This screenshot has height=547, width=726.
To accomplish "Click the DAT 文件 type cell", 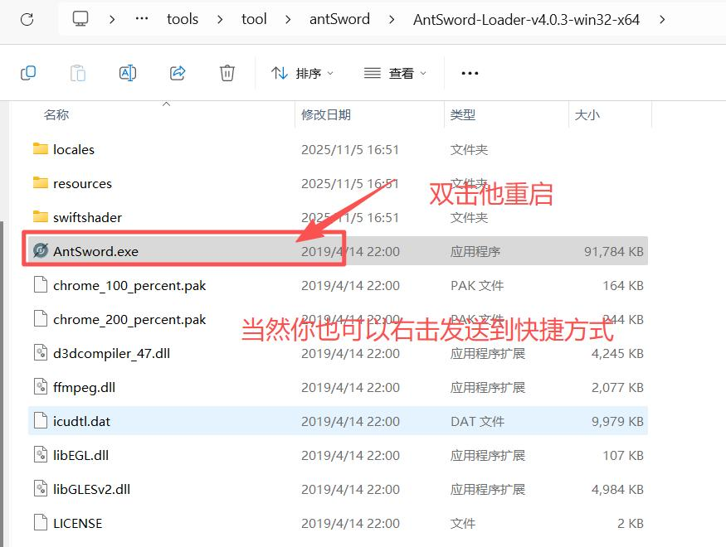I will tap(477, 421).
